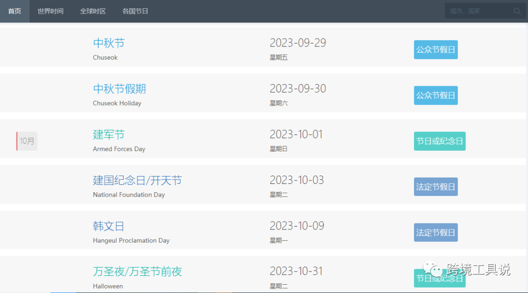
Task: Click the 10月 month marker
Action: tap(27, 141)
